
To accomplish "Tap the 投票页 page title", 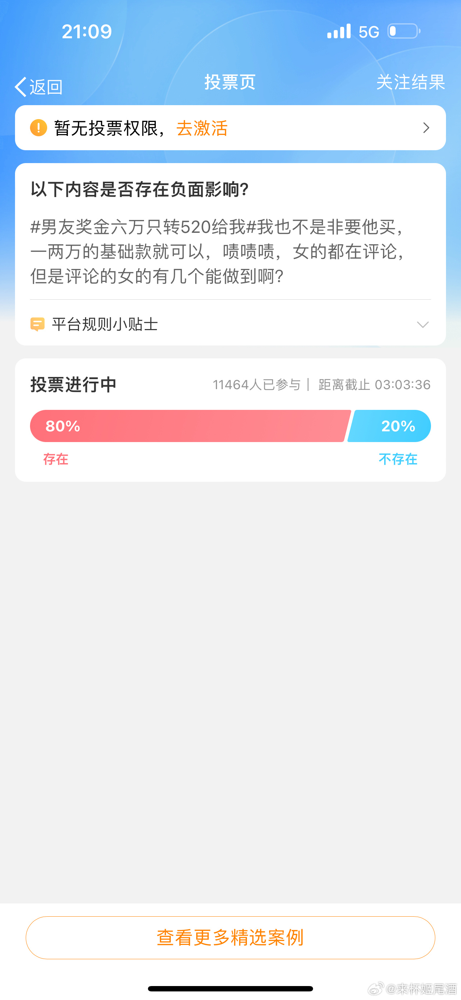I will pos(230,82).
